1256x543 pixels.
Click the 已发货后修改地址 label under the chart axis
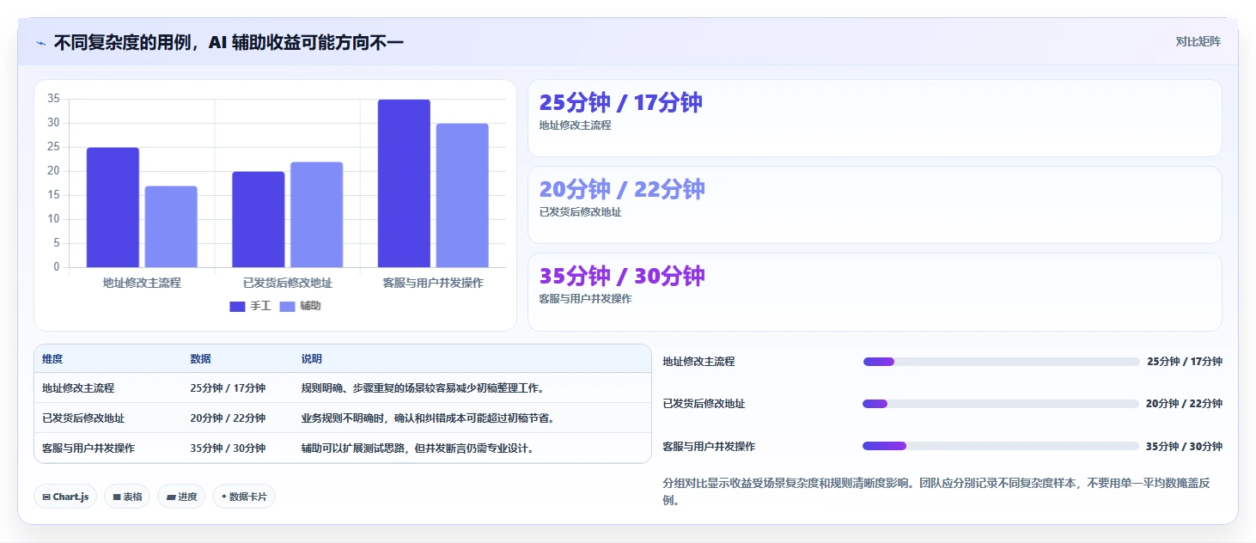coord(287,283)
